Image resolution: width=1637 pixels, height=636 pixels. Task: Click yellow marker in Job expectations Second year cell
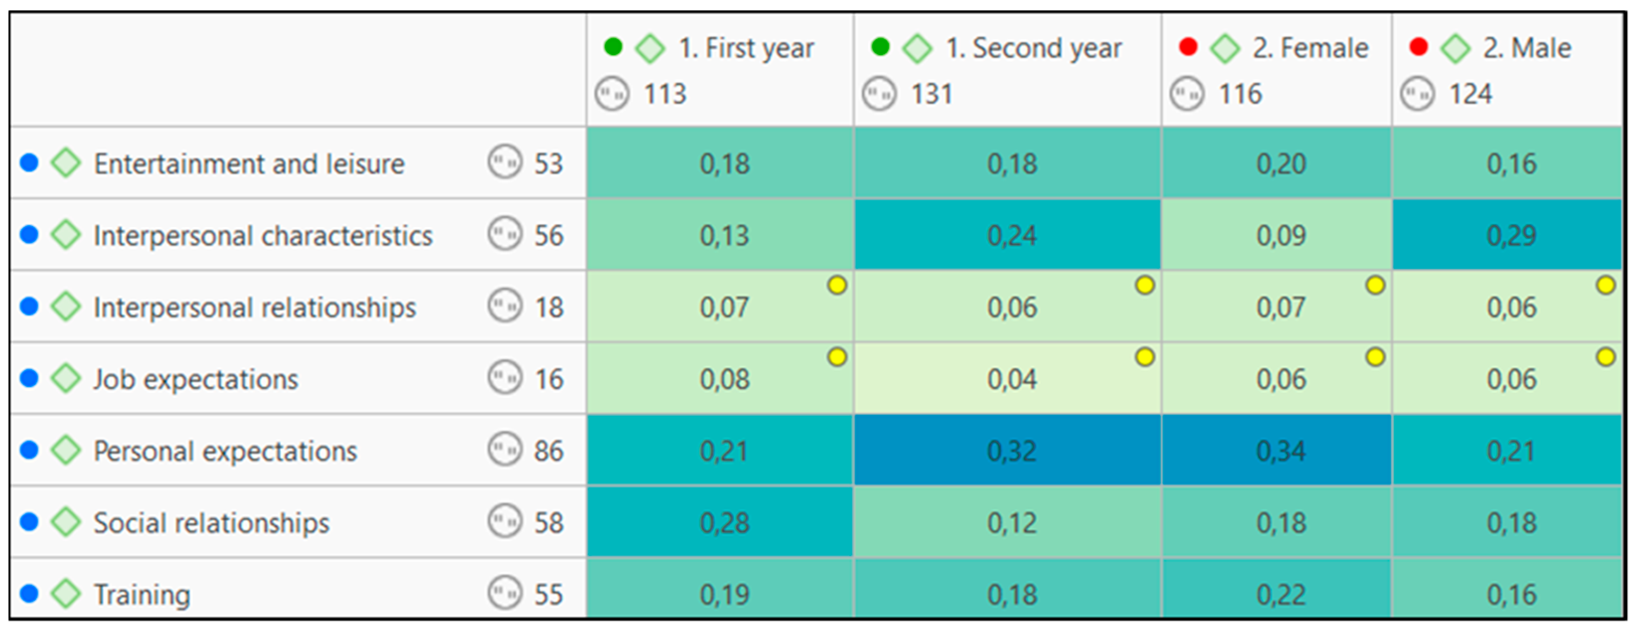(x=1145, y=358)
